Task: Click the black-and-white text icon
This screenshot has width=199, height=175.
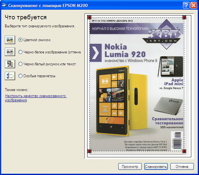Action: tap(10, 64)
